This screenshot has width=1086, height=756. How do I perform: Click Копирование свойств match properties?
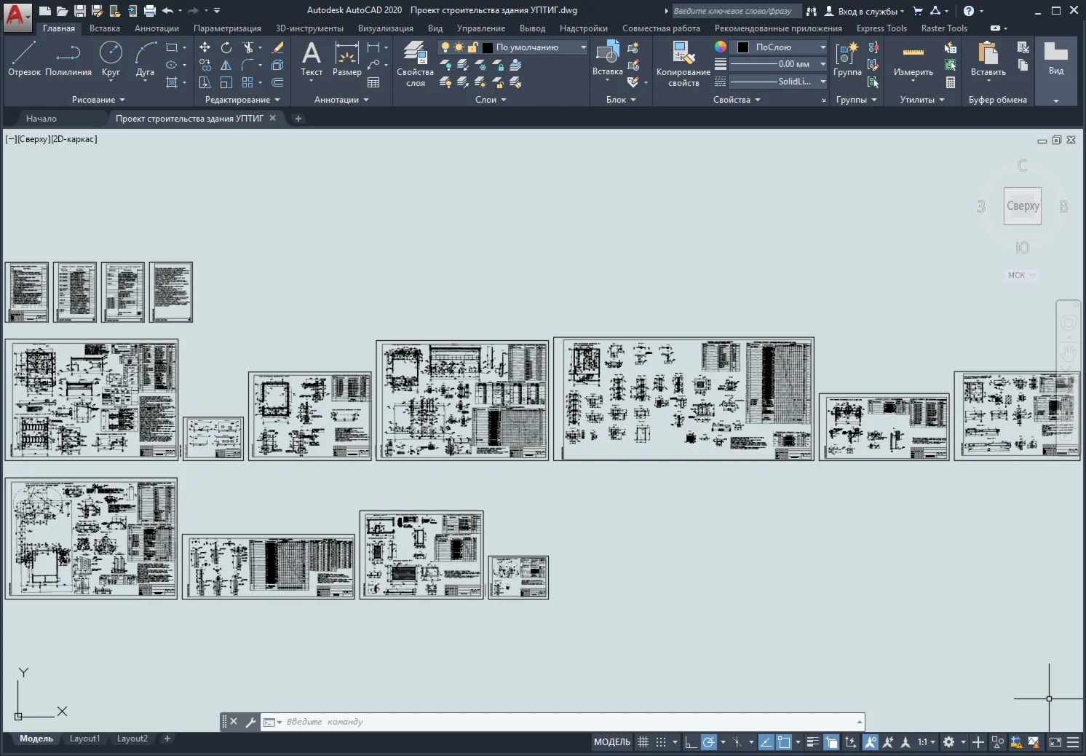(x=683, y=64)
